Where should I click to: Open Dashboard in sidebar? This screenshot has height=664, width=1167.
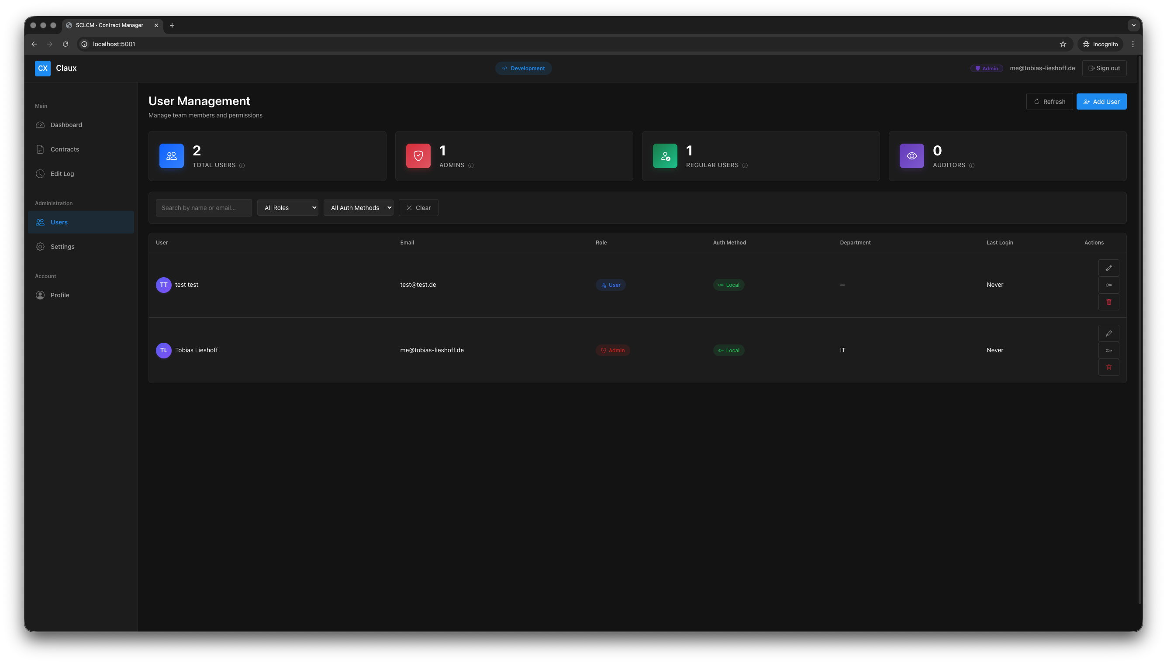[x=66, y=125]
